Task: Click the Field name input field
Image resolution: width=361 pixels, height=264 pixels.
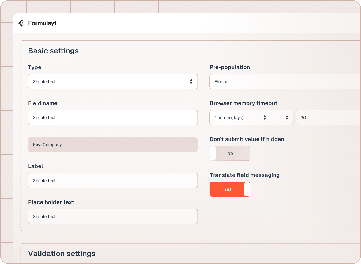Action: click(113, 117)
